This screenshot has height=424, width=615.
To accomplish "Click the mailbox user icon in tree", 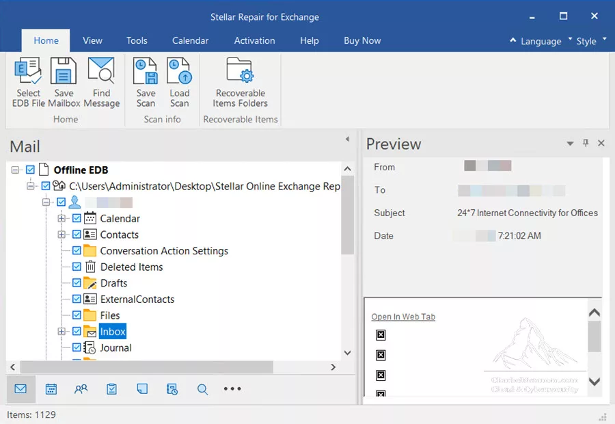I will coord(74,202).
